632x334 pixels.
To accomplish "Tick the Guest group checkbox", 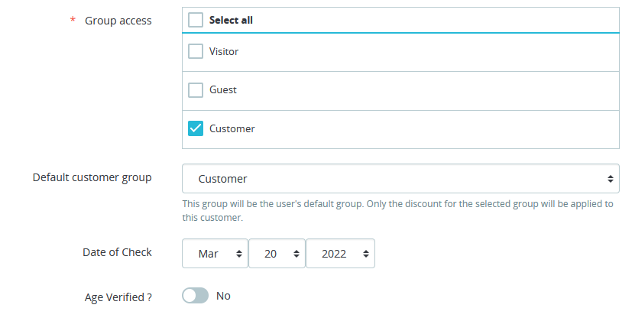I will (196, 90).
